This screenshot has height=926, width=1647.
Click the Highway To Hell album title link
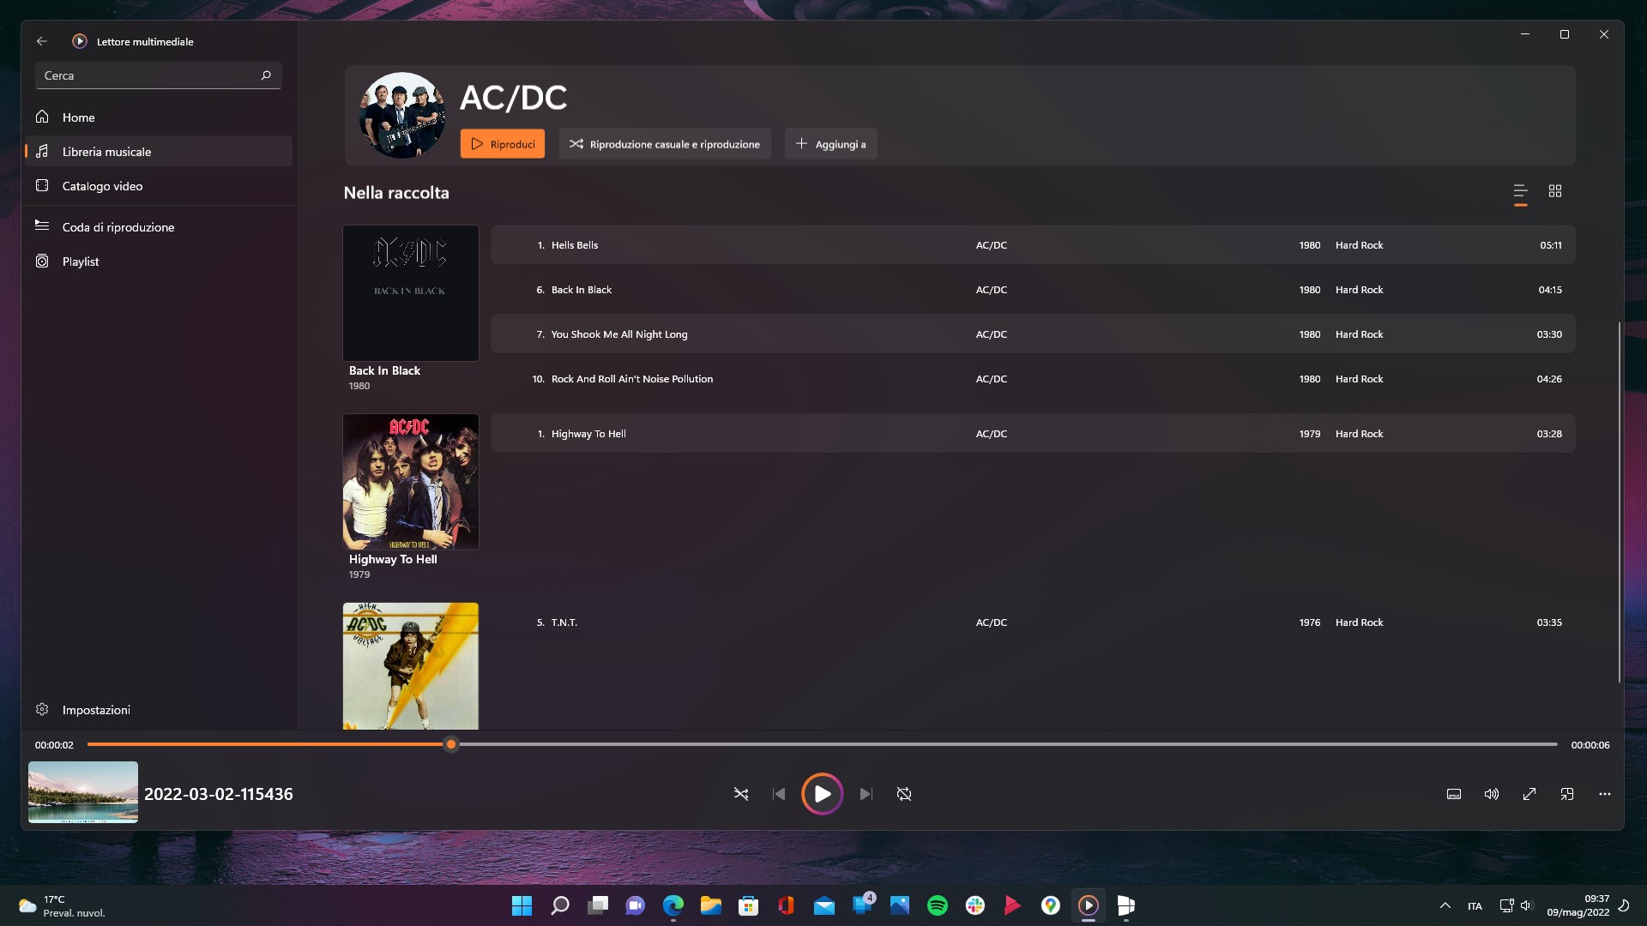point(393,559)
